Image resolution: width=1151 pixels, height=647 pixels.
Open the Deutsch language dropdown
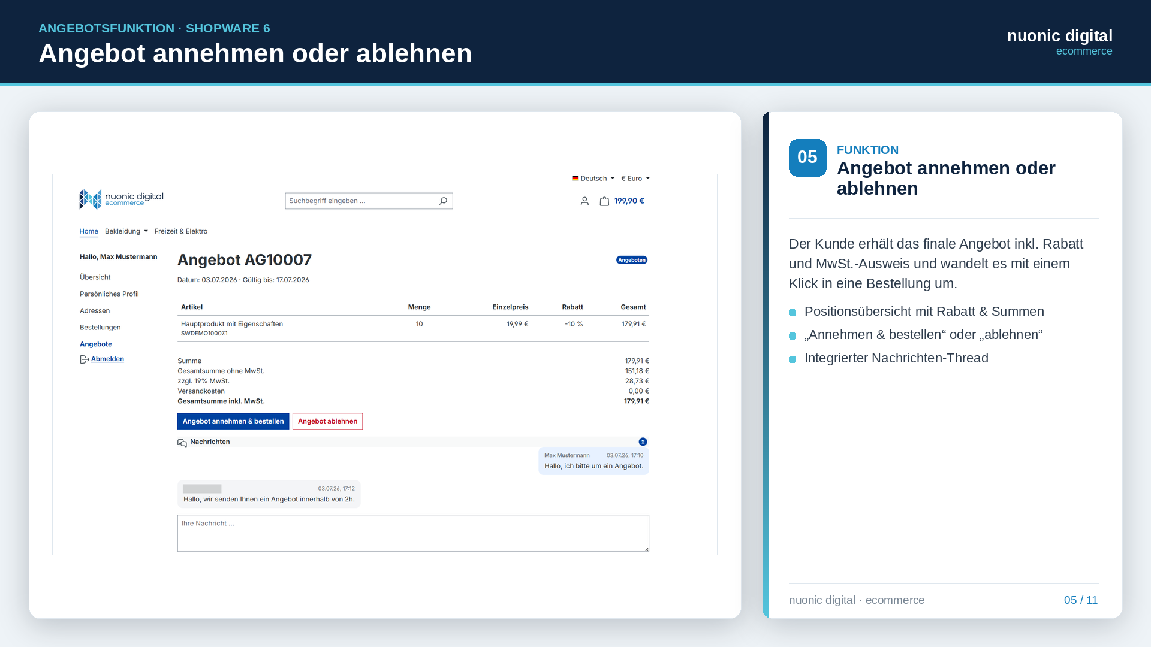pyautogui.click(x=593, y=179)
